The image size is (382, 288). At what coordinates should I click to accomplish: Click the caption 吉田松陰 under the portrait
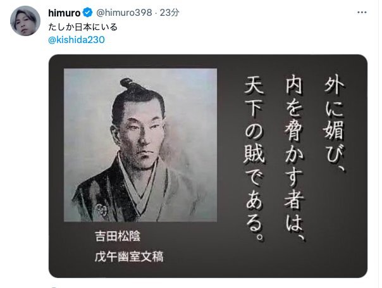[x=118, y=236]
